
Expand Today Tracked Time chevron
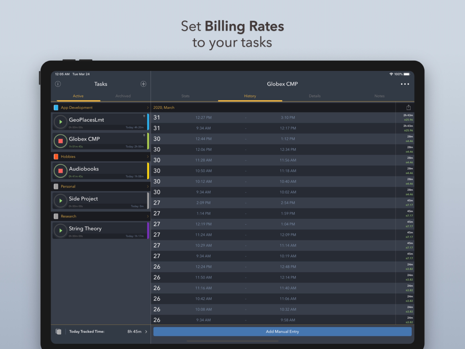(146, 331)
